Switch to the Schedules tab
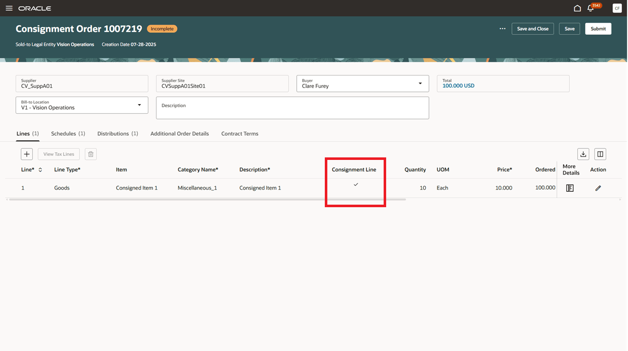Viewport: 628px width, 351px height. pyautogui.click(x=68, y=134)
